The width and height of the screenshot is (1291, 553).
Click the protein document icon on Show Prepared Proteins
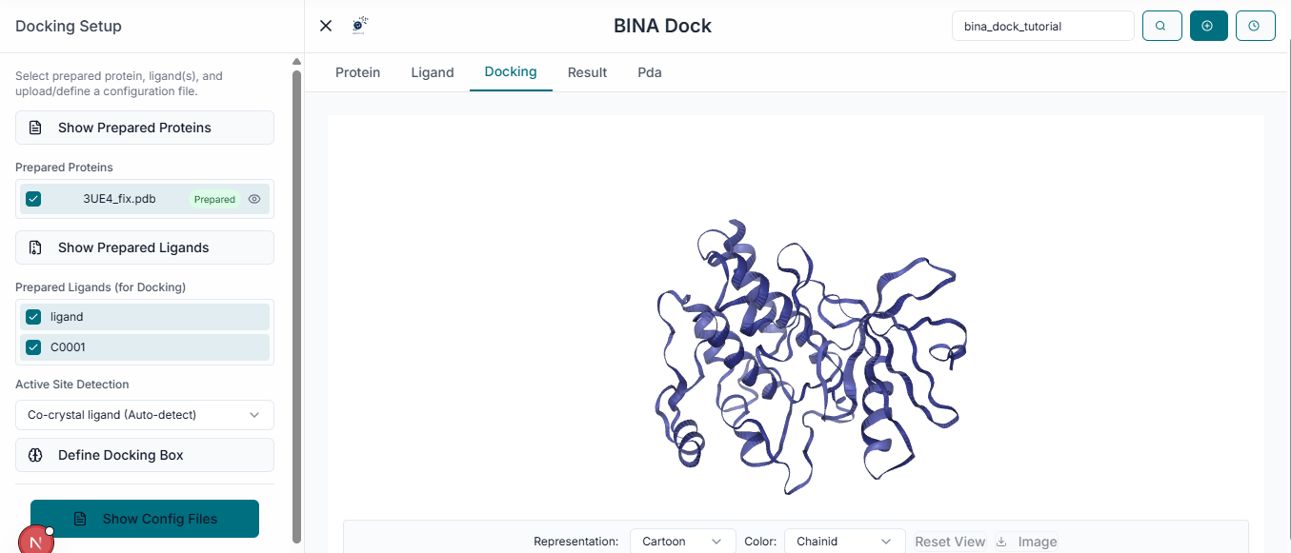tap(35, 127)
